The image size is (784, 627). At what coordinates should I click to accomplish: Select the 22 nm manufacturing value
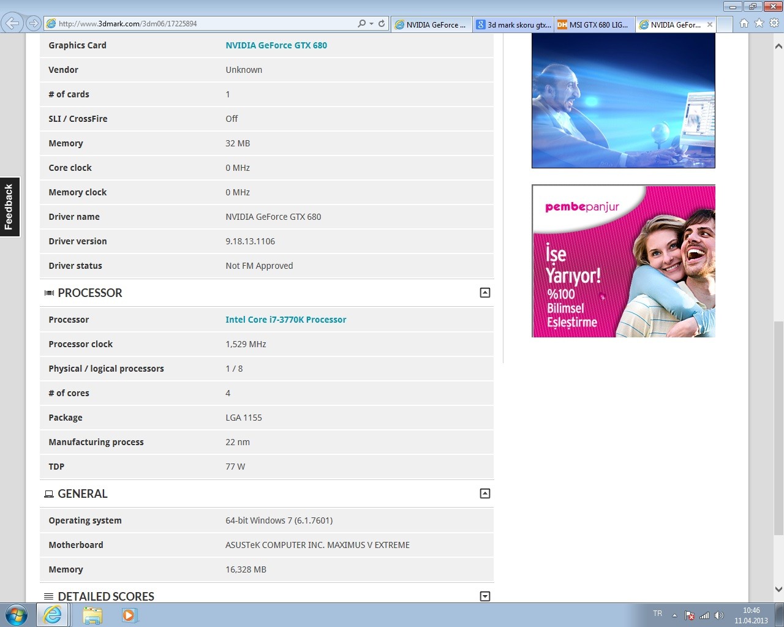point(238,442)
